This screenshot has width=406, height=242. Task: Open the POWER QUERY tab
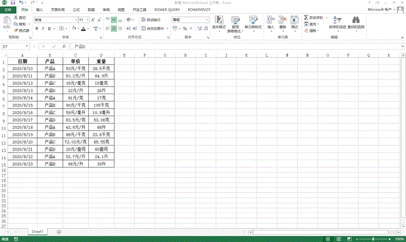tap(167, 10)
